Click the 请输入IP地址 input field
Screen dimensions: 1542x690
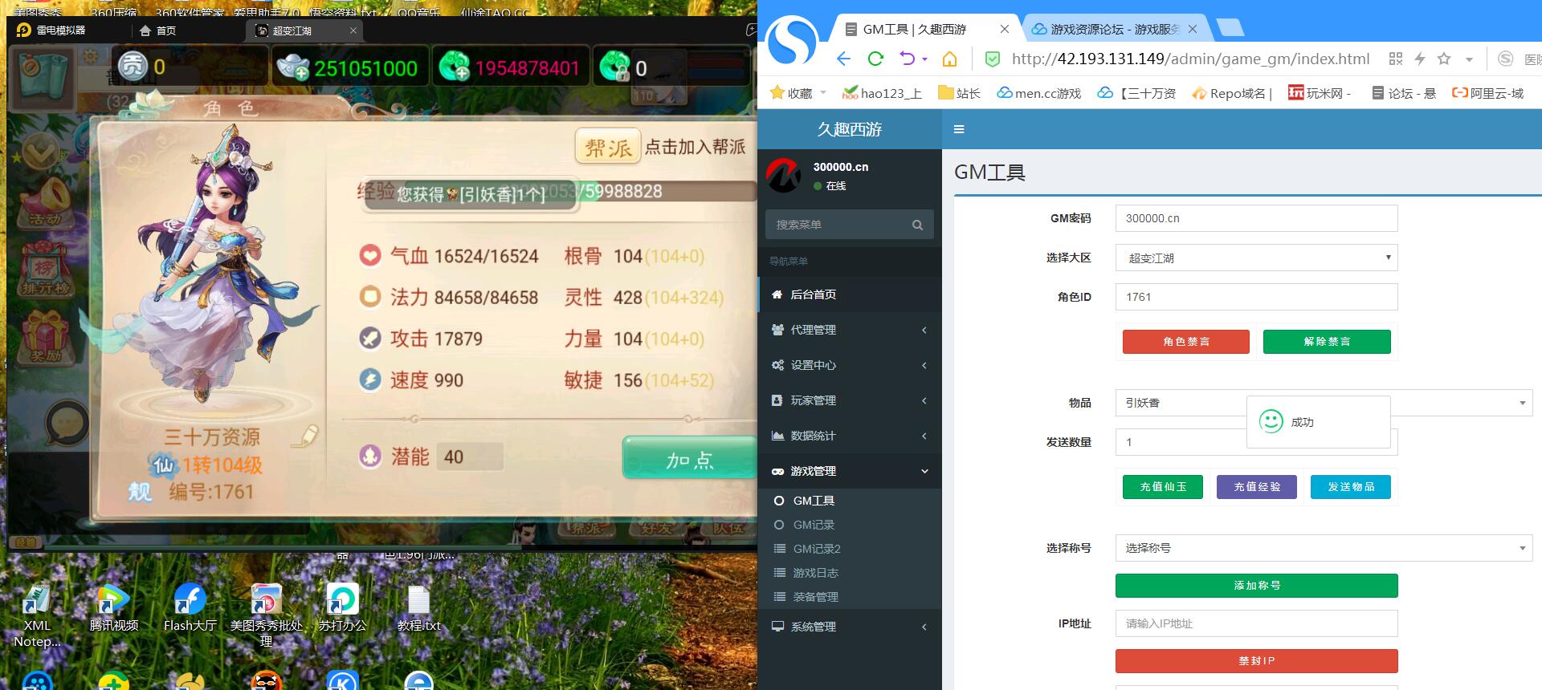1256,623
